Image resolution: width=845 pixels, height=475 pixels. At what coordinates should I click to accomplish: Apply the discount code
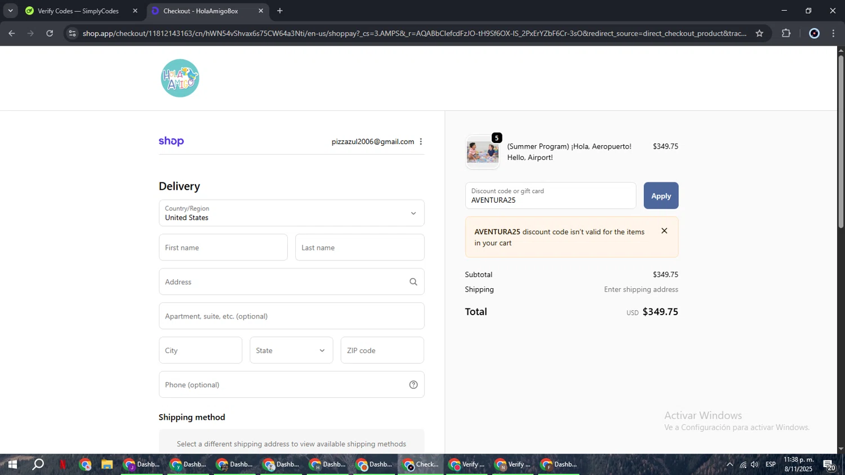tap(661, 196)
